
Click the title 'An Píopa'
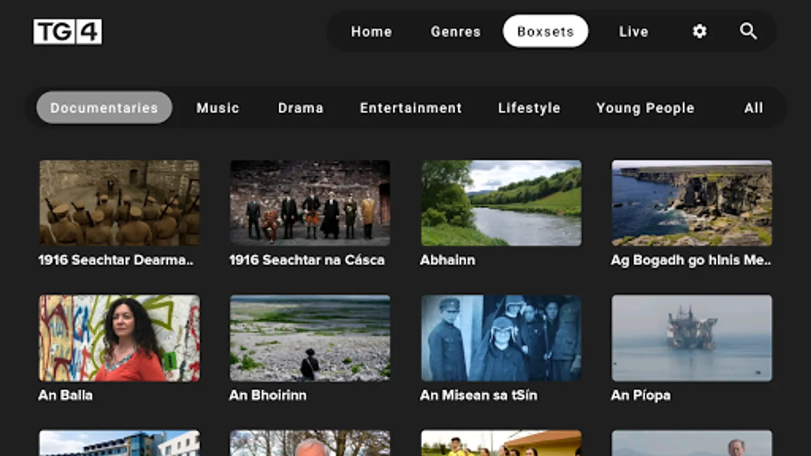(641, 396)
